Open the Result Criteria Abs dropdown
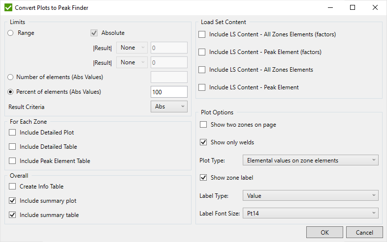The image size is (387, 242). pos(168,107)
